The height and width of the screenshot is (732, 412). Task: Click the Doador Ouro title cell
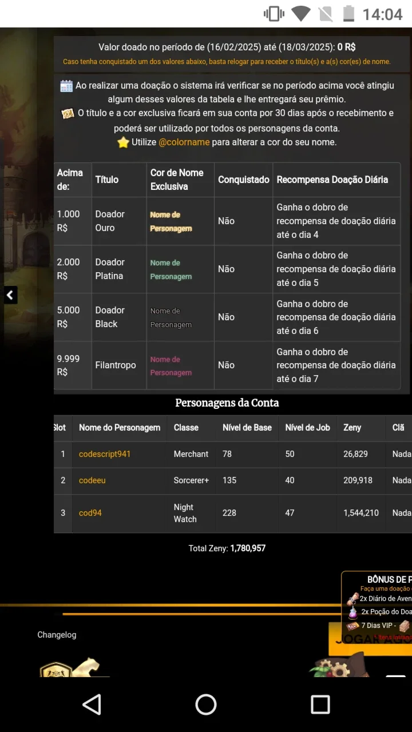pos(119,221)
